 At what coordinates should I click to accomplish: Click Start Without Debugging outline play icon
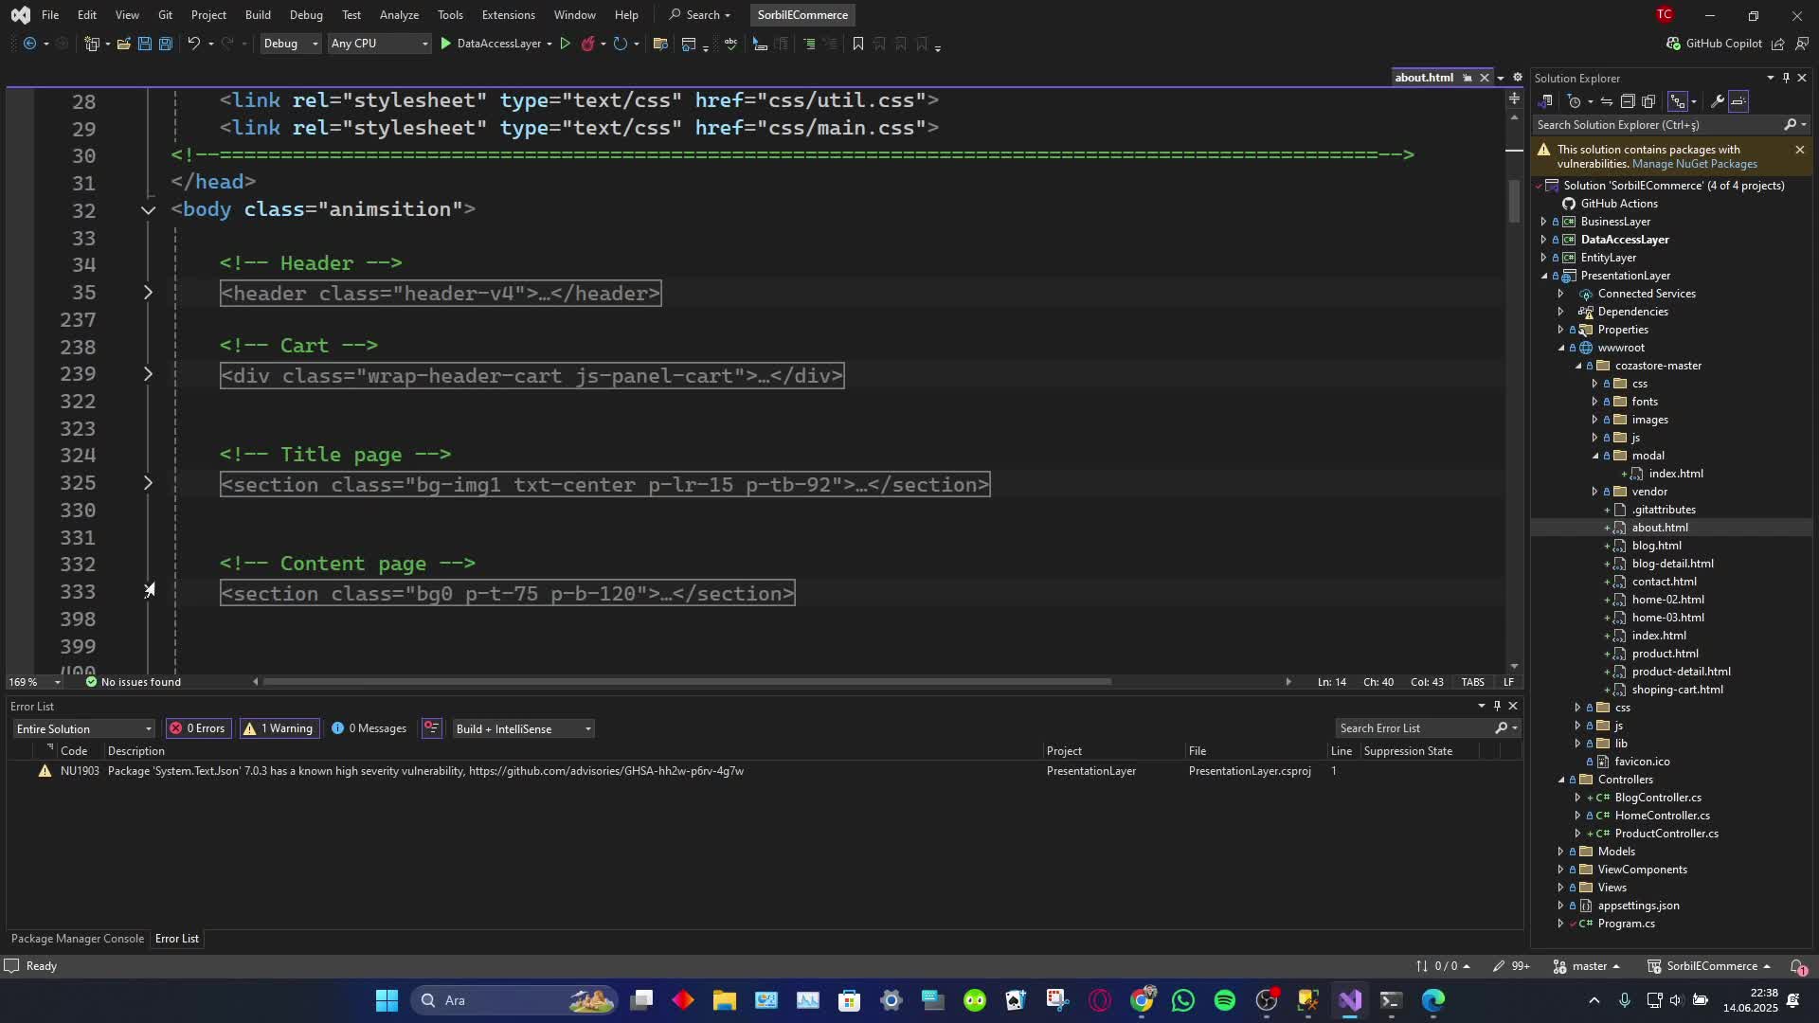565,44
